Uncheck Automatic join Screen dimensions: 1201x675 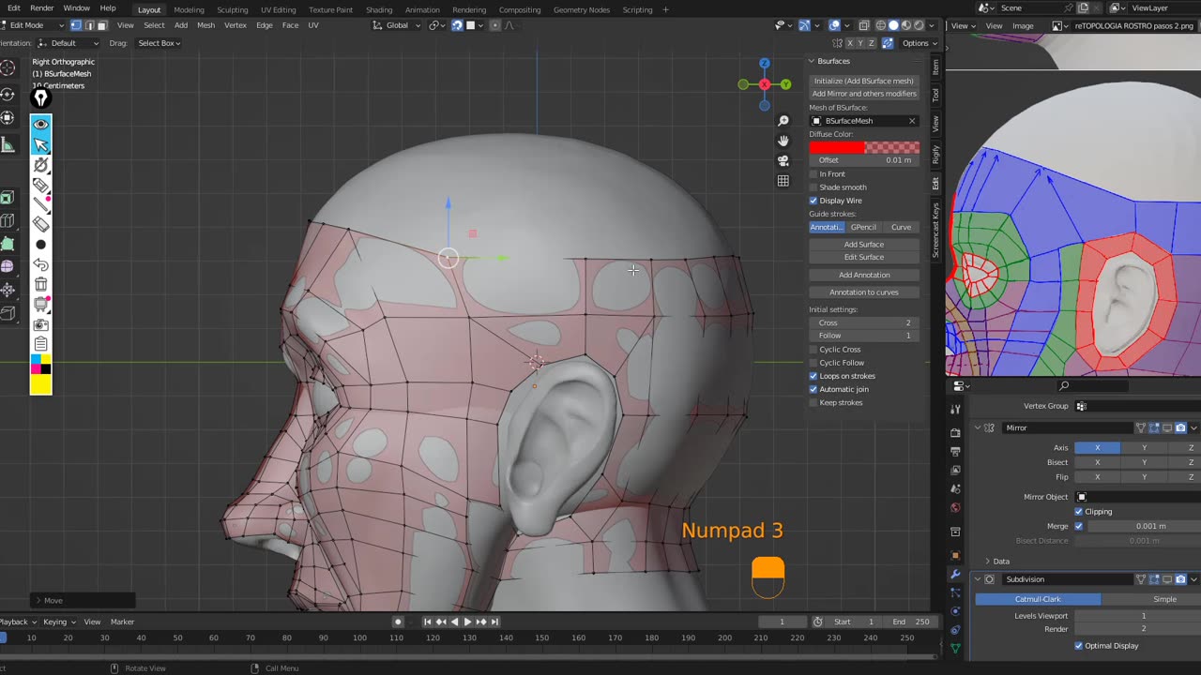point(813,389)
